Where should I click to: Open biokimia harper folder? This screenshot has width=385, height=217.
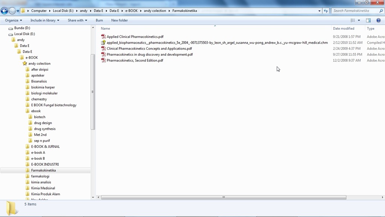pos(43,87)
